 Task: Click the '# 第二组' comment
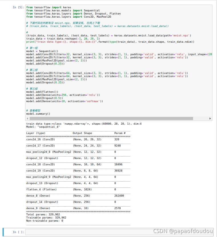[x=32, y=70]
